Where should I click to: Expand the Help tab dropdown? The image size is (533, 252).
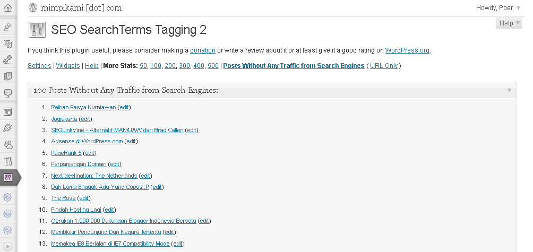[x=509, y=23]
